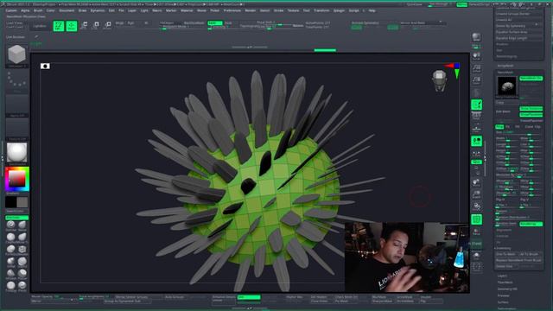Activate the green Draw mode button
The width and height of the screenshot is (553, 311).
tap(72, 26)
